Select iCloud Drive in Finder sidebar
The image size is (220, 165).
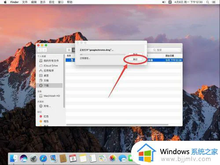click(49, 66)
